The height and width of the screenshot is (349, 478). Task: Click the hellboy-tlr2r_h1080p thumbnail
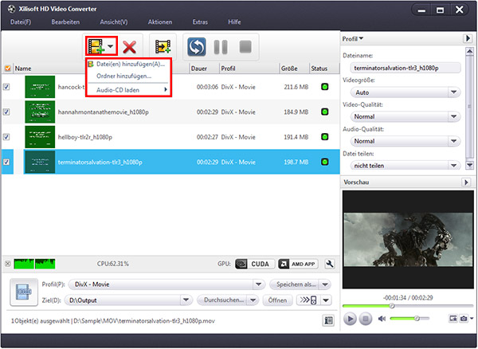click(40, 137)
